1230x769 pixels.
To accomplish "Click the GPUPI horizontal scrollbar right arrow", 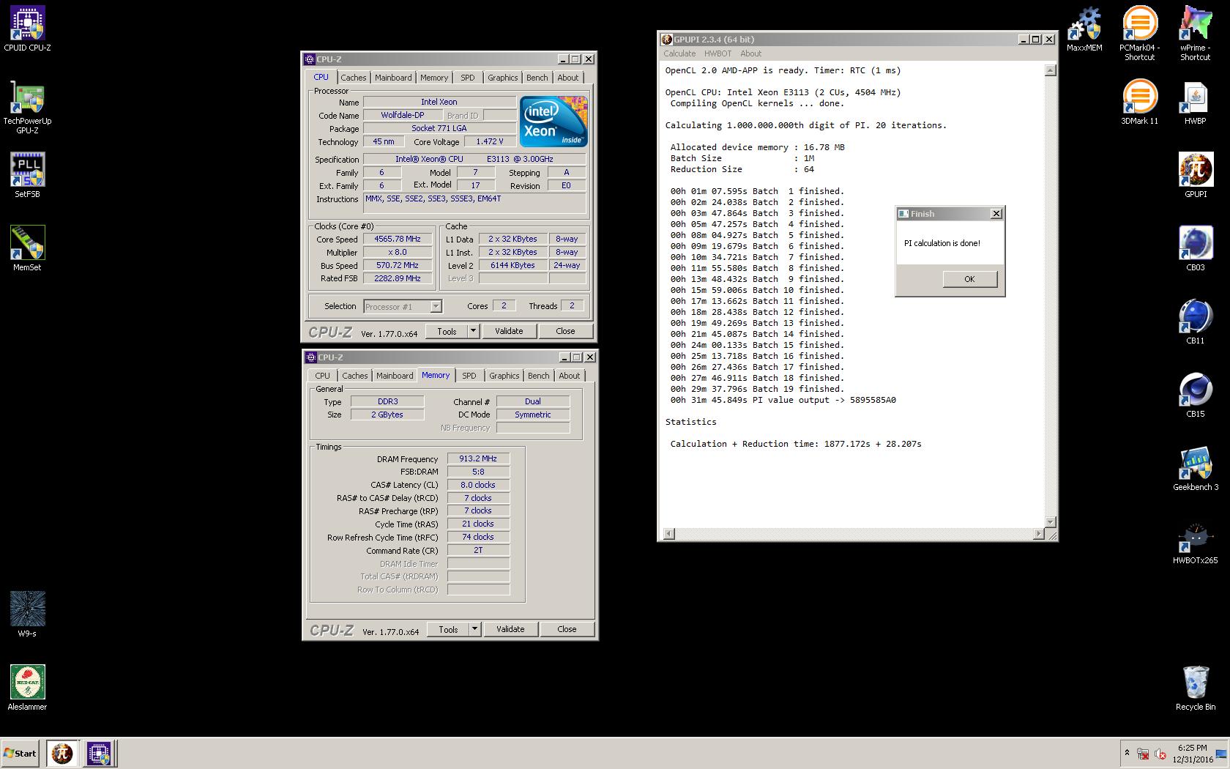I will click(x=1039, y=534).
